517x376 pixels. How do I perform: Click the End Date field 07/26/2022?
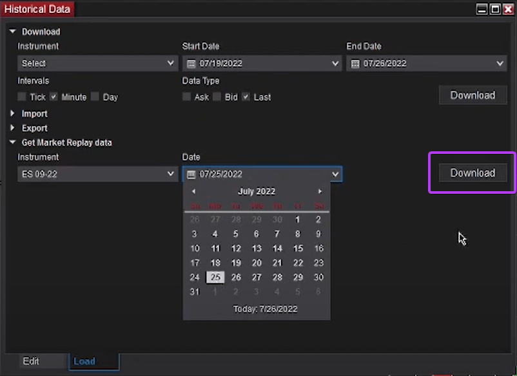coord(427,63)
